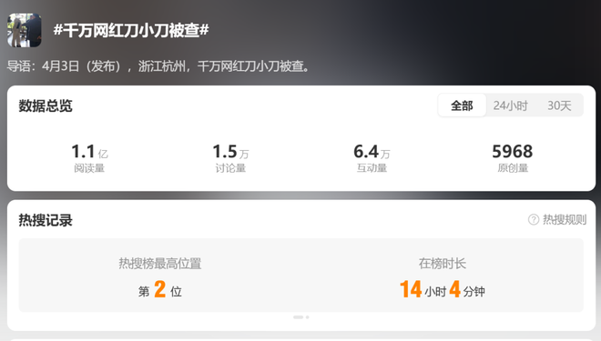The width and height of the screenshot is (601, 341).
Task: Switch to the 24小时 tab
Action: coord(510,105)
